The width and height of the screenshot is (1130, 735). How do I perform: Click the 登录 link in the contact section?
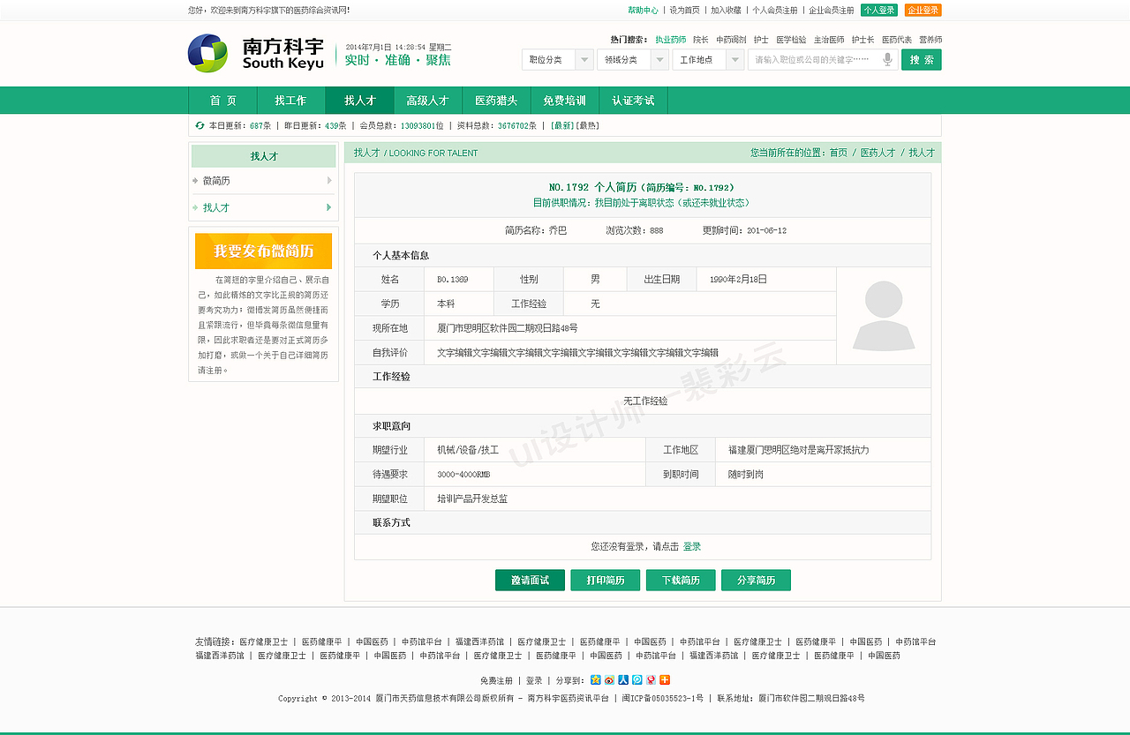coord(691,547)
